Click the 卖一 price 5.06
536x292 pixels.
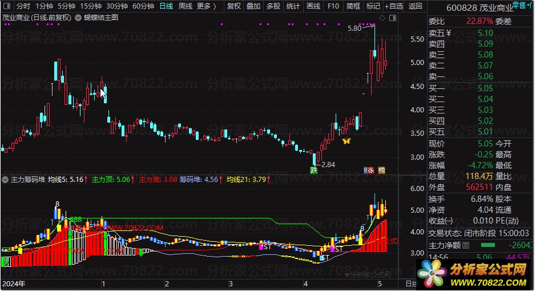[x=485, y=76]
